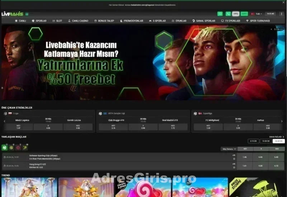
Task: Bet MS1 on Club Brugge U19
Action: pyautogui.click(x=113, y=127)
